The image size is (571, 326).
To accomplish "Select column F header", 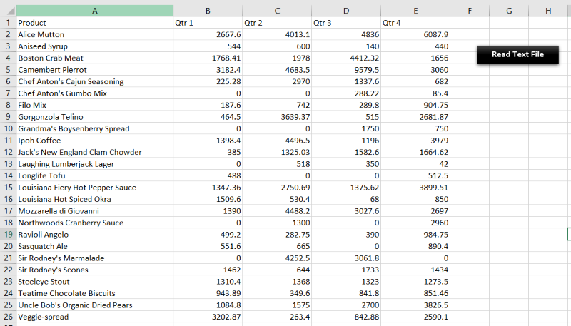I will tap(470, 11).
